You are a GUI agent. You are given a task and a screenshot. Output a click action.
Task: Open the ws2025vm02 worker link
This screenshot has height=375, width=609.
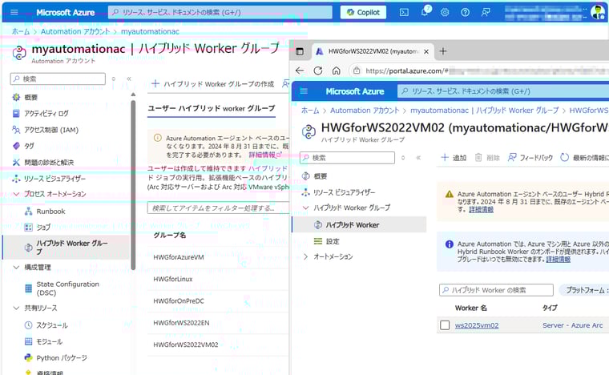(x=477, y=325)
